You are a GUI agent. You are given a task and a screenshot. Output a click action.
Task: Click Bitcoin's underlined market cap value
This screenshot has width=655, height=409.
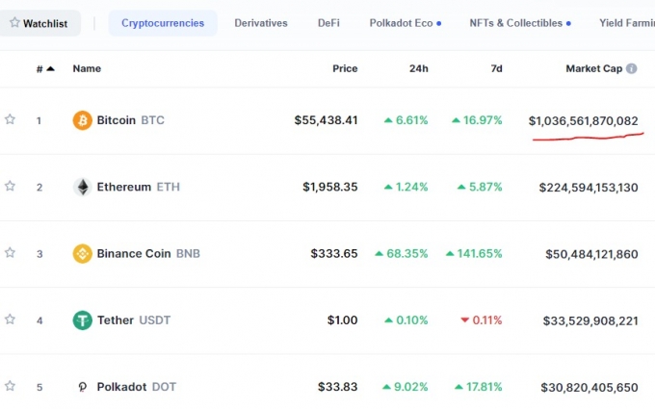583,121
